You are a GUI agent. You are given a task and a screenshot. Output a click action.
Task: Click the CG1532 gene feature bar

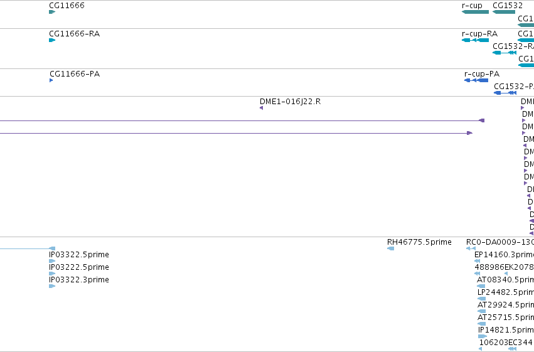click(504, 12)
